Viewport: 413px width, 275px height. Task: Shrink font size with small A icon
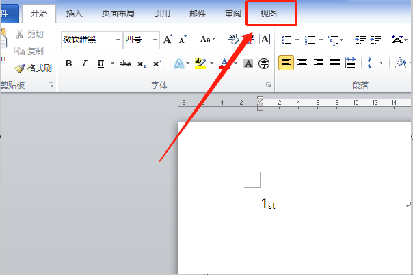click(183, 40)
